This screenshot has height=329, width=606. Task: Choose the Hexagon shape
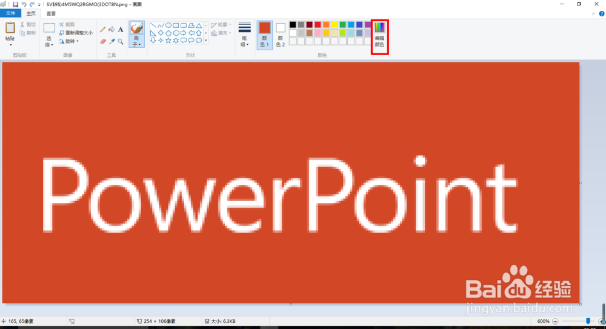[x=176, y=33]
